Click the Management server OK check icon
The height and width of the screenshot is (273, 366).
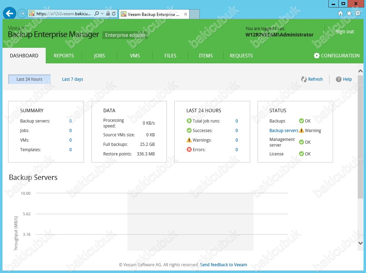tap(302, 142)
